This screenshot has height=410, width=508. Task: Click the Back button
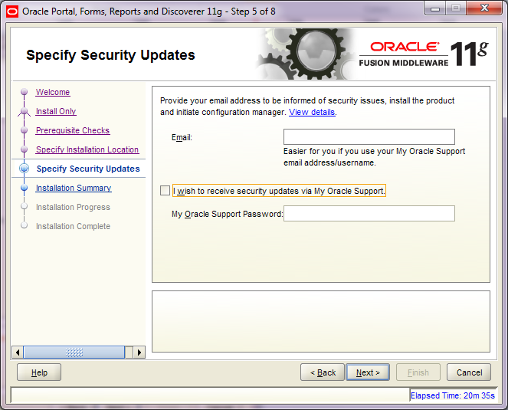point(323,372)
